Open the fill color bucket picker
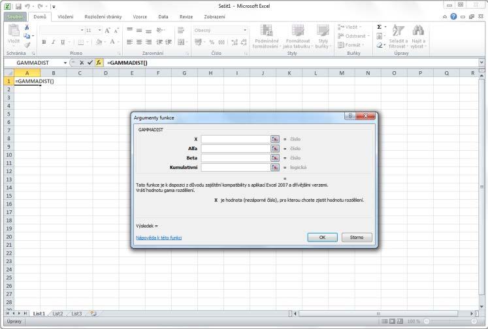 pos(99,42)
